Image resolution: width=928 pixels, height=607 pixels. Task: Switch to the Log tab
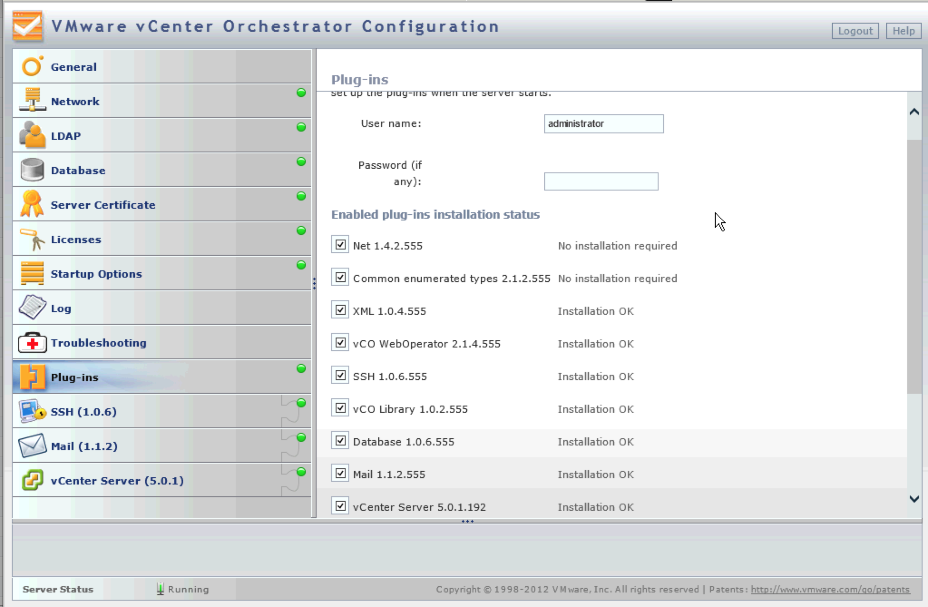61,308
